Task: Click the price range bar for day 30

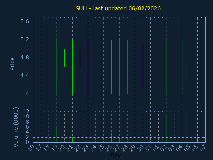Action: (x=143, y=66)
